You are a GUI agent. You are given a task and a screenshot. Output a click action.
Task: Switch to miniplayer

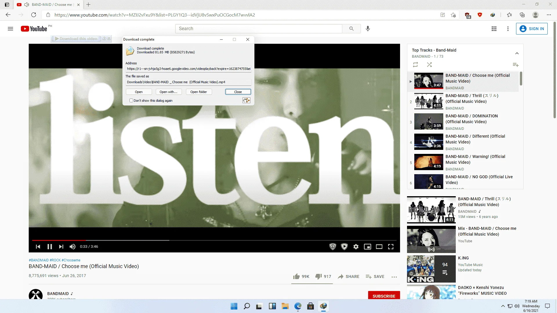tap(368, 247)
